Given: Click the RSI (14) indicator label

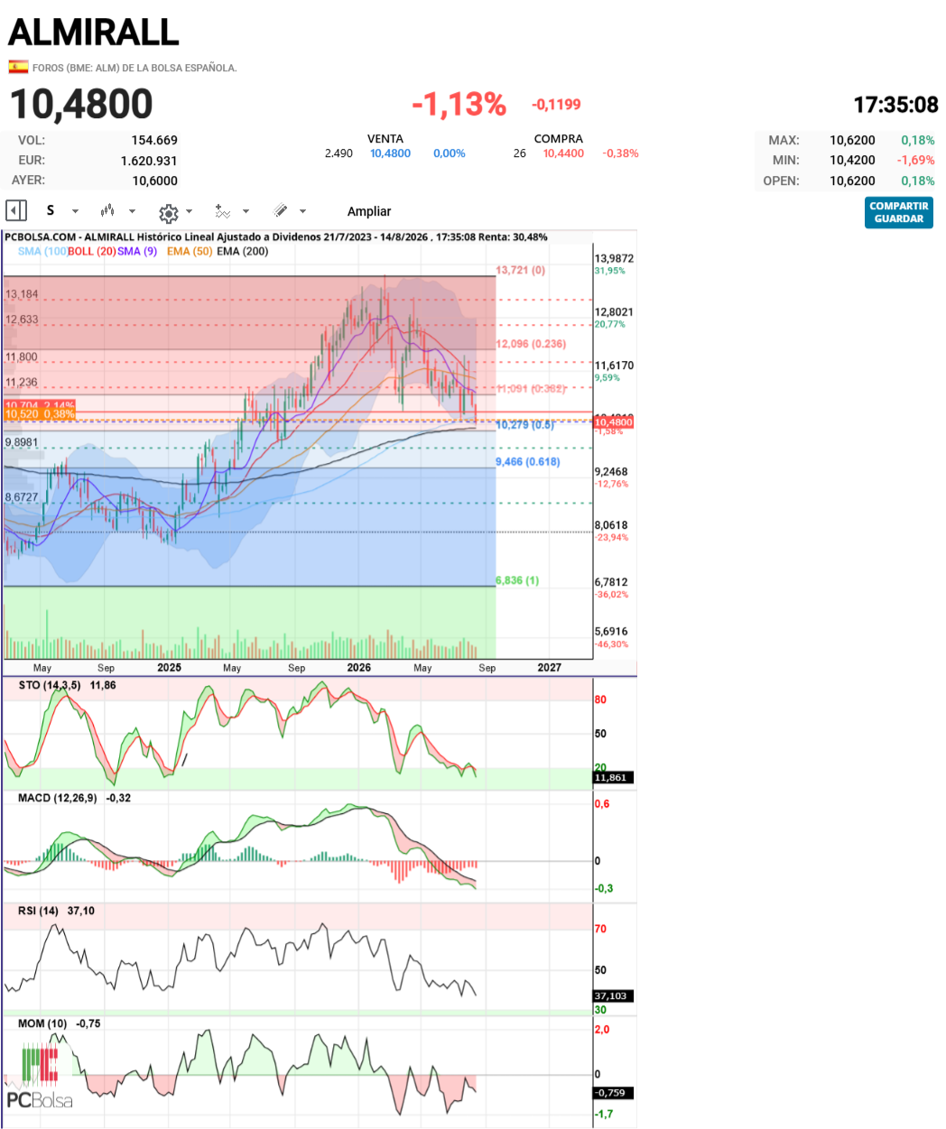Looking at the screenshot, I should 38,911.
